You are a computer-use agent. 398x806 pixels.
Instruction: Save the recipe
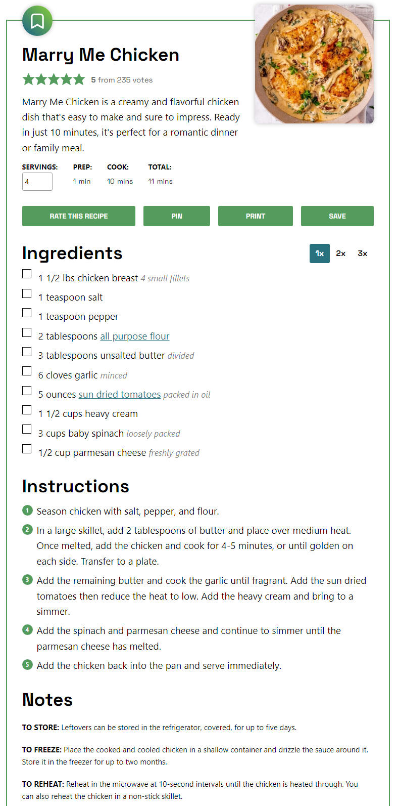click(x=337, y=216)
